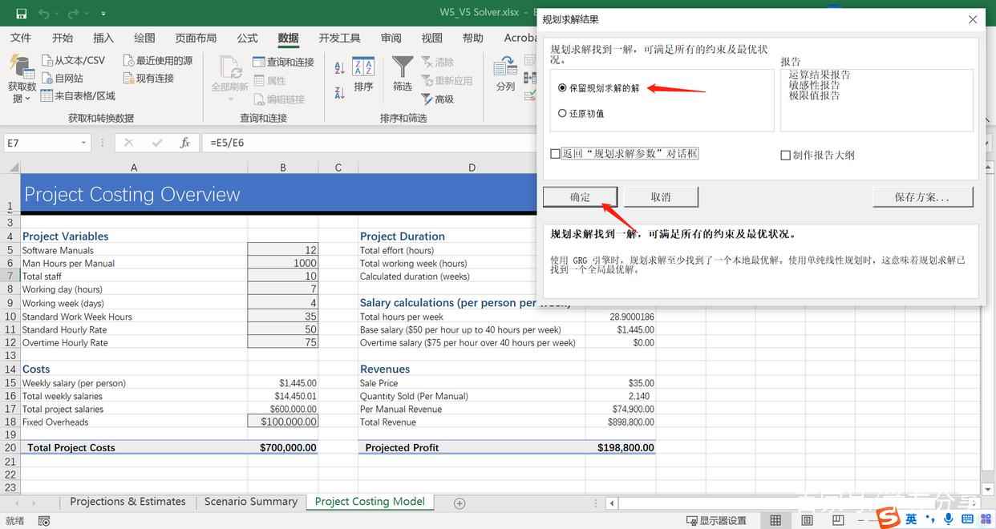
Task: Switch to the 公式 (Formulas) ribbon tab
Action: pos(247,38)
